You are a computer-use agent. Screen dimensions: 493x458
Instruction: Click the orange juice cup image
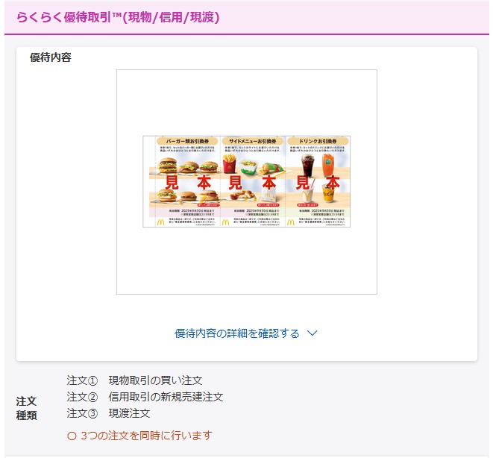pos(329,165)
